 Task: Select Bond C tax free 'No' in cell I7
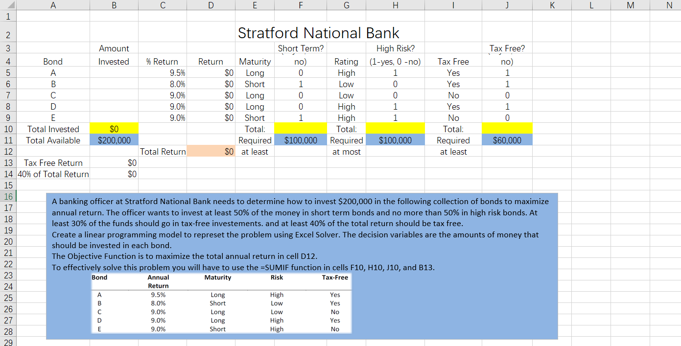453,95
